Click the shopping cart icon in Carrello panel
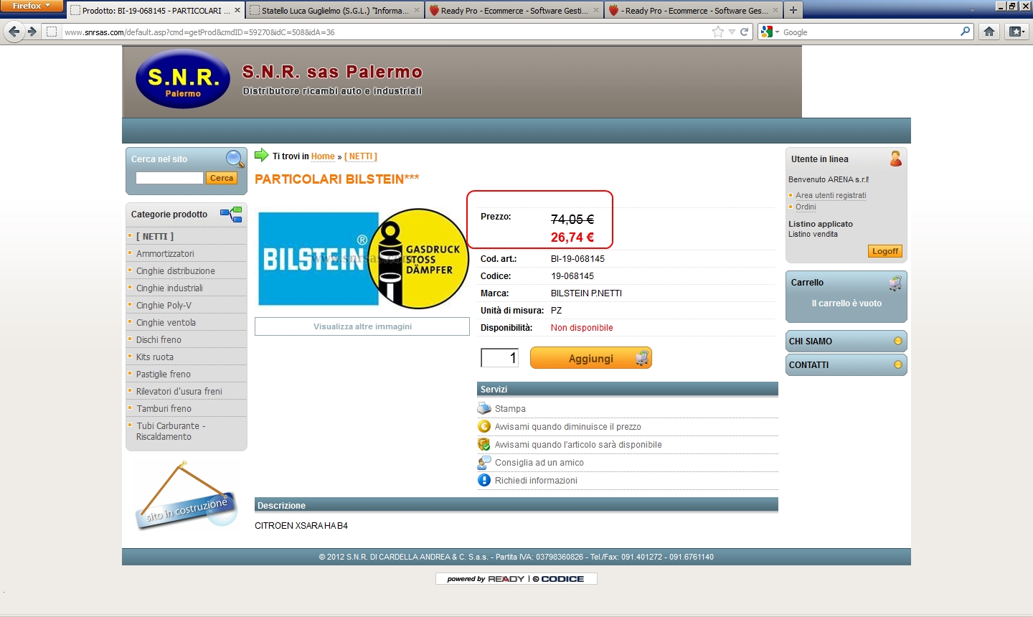1033x617 pixels. coord(895,283)
